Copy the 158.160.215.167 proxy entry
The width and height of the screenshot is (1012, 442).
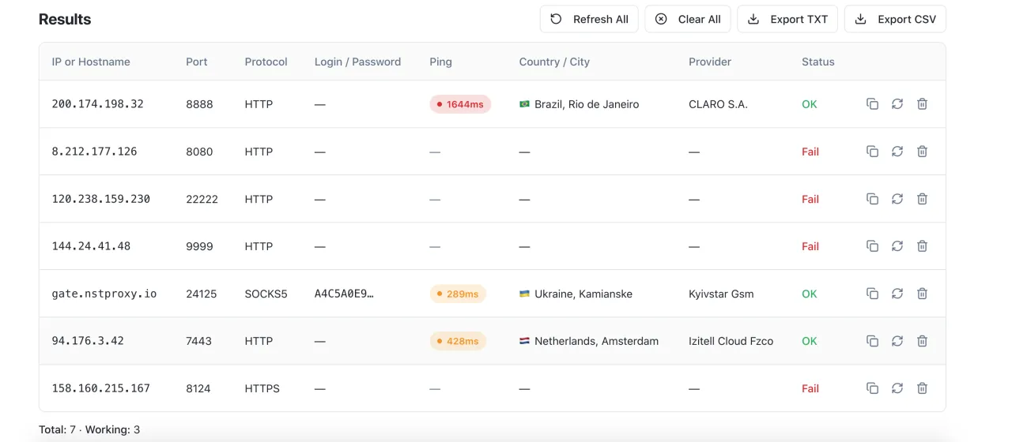pyautogui.click(x=872, y=388)
